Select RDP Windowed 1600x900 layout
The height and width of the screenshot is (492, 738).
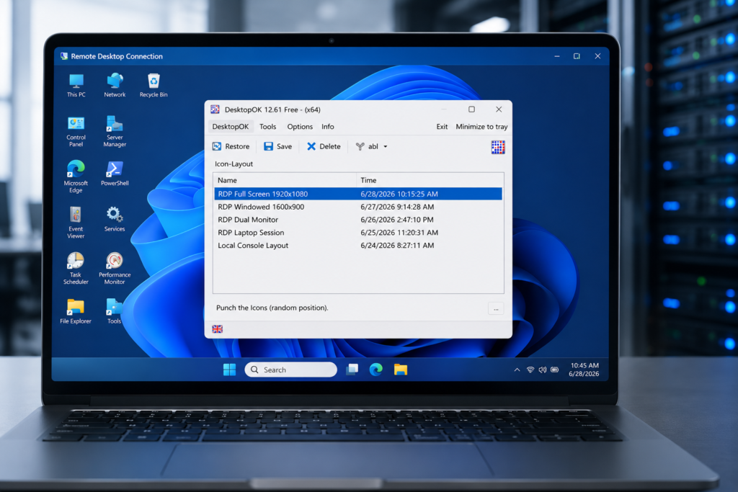(358, 207)
